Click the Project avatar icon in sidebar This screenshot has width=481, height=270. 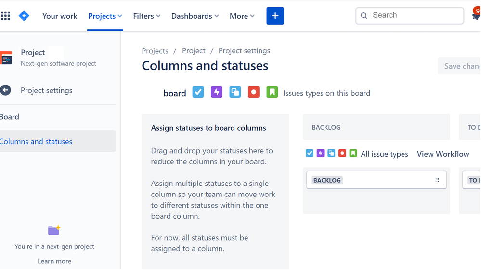point(6,58)
